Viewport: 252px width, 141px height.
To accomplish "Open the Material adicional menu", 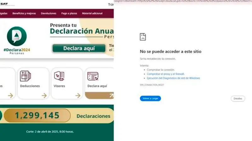I will (92, 13).
